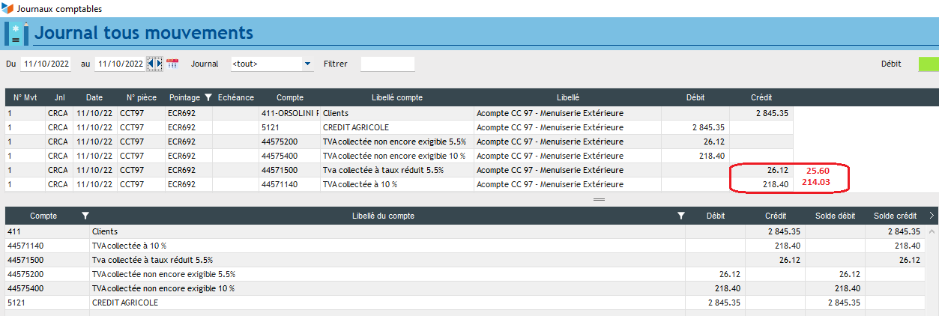Click the Filtrer text field
Viewport: 939px width, 316px height.
387,64
